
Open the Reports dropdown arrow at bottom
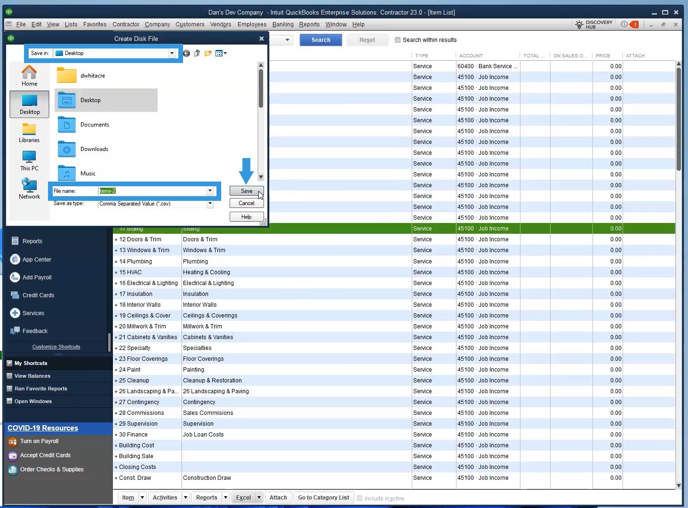tap(225, 498)
